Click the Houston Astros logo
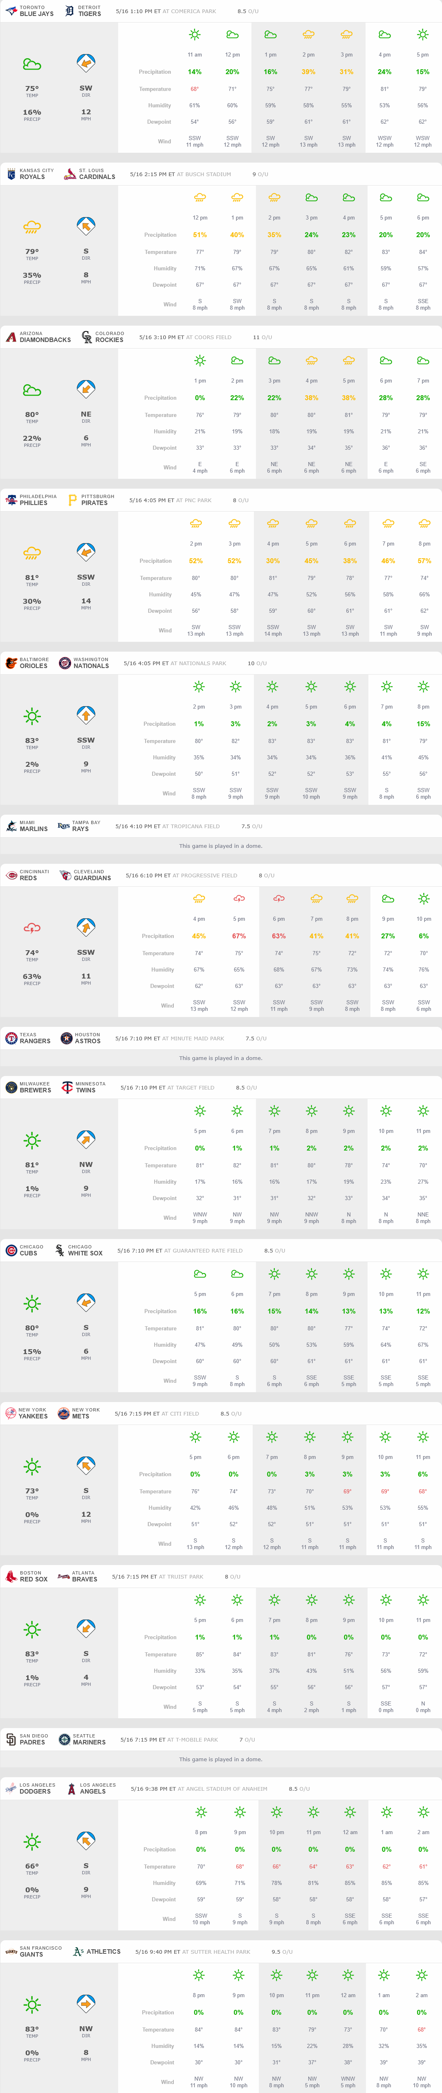 66,1038
